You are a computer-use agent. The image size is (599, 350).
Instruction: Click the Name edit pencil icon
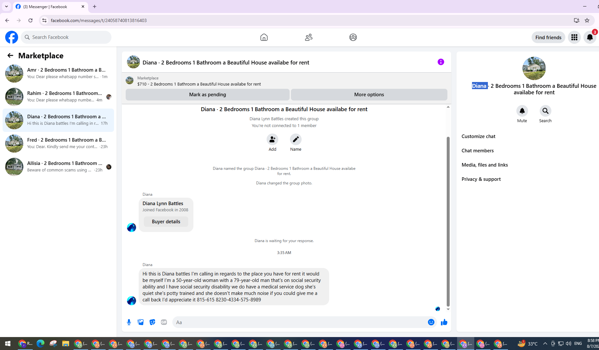point(296,139)
